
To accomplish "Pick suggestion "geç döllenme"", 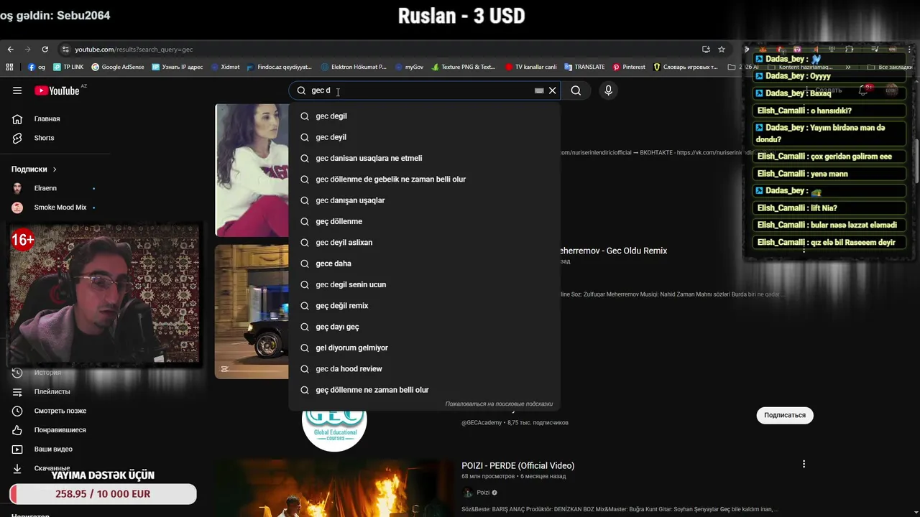I will tap(424, 221).
